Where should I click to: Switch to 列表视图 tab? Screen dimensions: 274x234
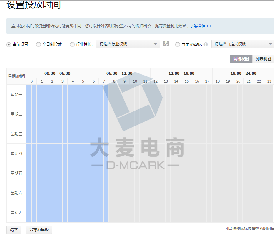tap(263, 59)
